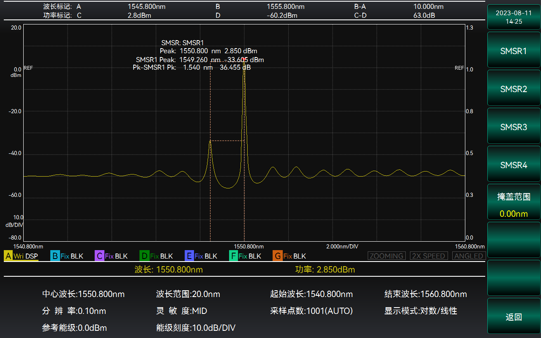541x338 pixels.
Task: Click the date and time display
Action: pos(514,17)
